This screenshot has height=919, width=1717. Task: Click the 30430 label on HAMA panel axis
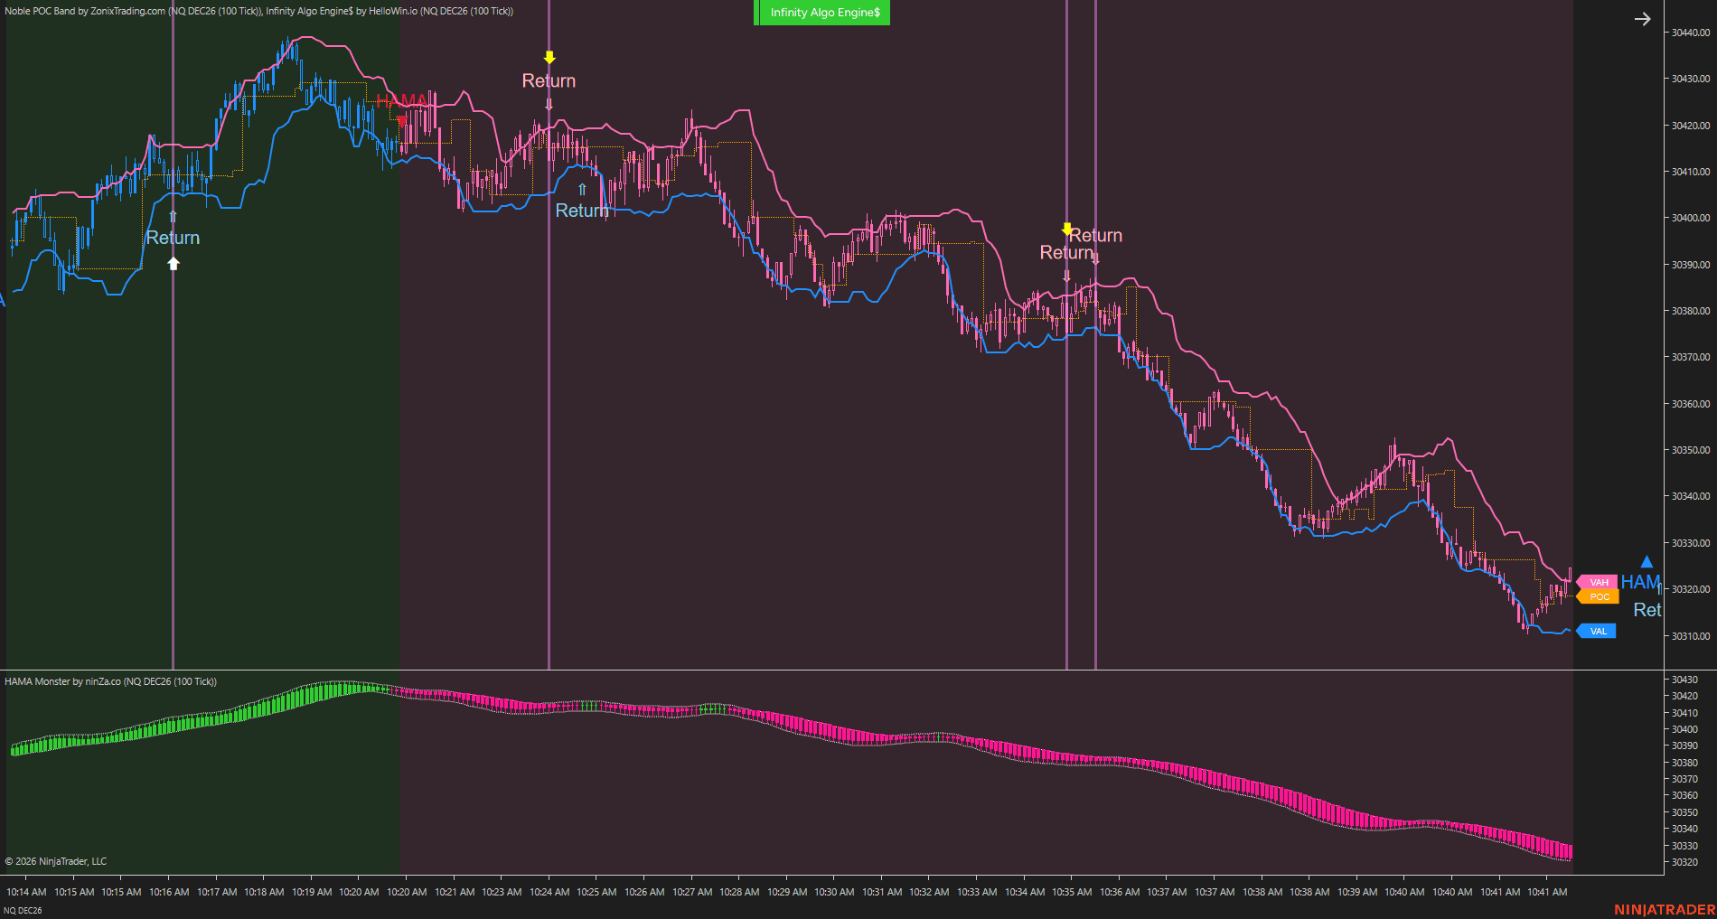point(1684,680)
